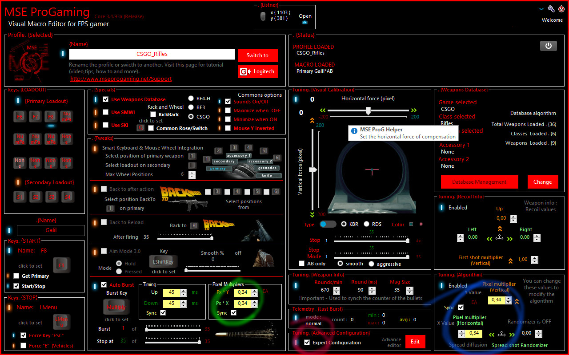Click the Switch to button
Screen dimensions: 569x355
(258, 55)
